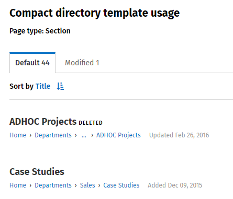Screen dimensions: 233x199
Task: Switch to the Modified 1 tab
Action: 82,63
